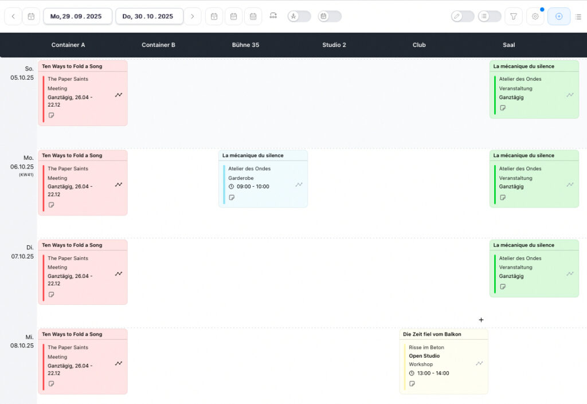Click the blue add-event plus button

(558, 17)
